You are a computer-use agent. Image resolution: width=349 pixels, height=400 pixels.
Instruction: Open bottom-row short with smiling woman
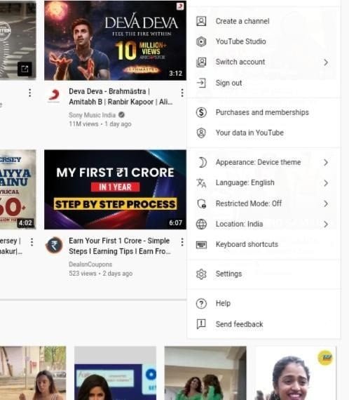tap(296, 373)
